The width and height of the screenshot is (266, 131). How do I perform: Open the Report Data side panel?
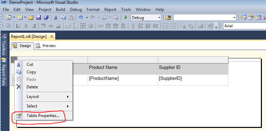4,71
